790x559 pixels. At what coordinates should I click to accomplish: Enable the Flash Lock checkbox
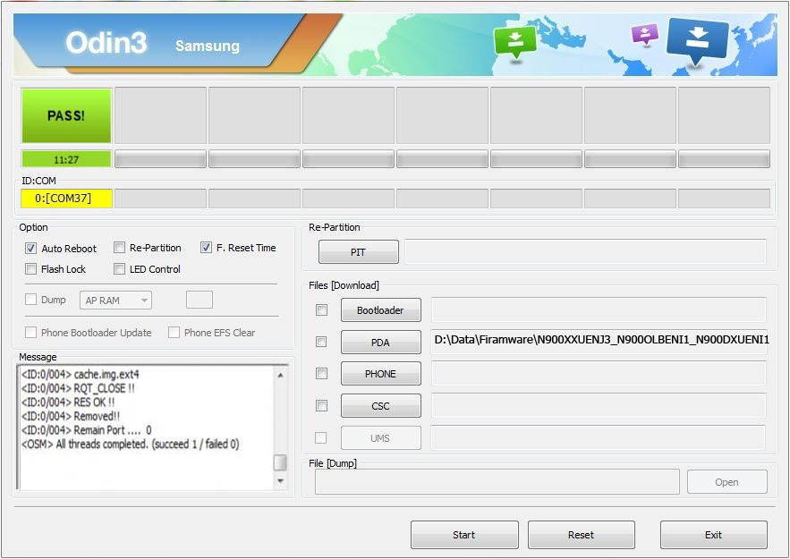tap(30, 269)
